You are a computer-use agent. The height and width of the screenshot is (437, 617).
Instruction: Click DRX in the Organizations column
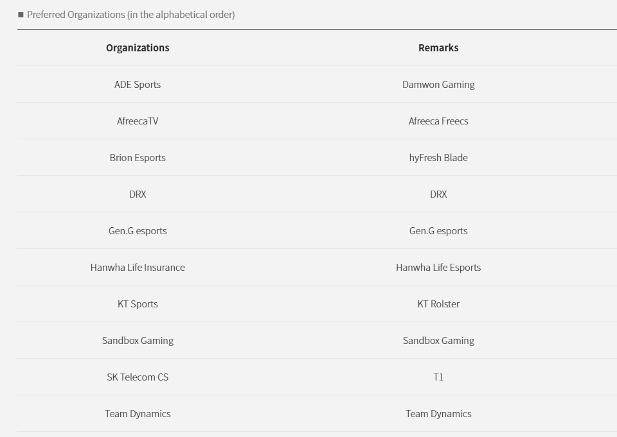point(138,194)
